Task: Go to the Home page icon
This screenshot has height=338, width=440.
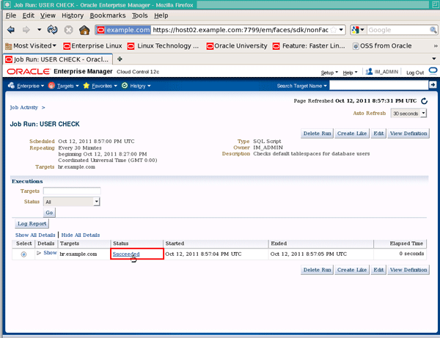Action: [x=84, y=30]
